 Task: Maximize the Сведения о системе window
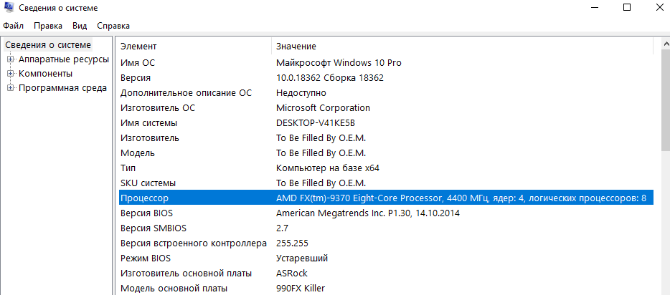(x=627, y=8)
